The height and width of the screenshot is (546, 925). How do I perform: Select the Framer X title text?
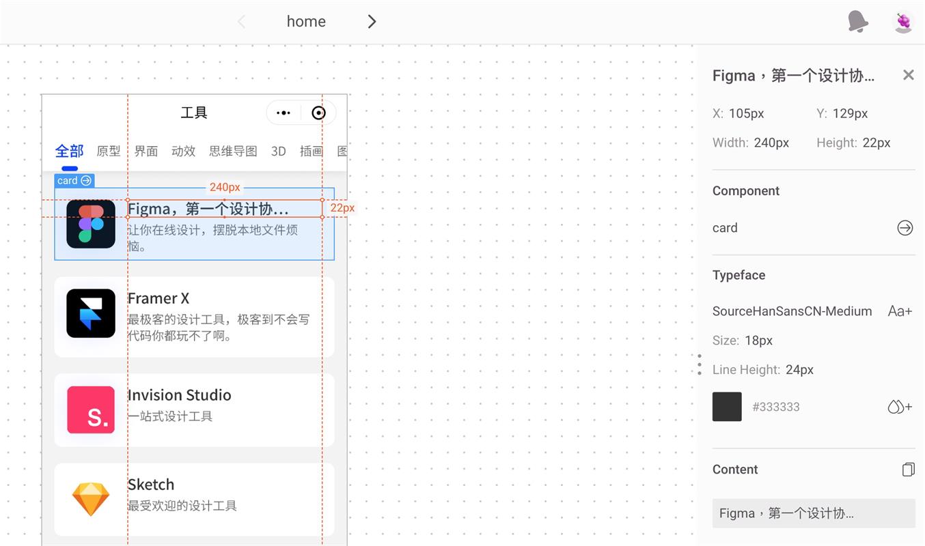tap(158, 299)
